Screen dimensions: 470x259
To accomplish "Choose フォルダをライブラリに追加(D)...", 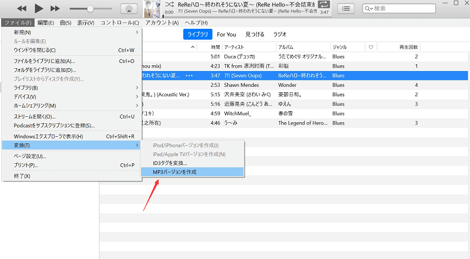I will [72, 70].
